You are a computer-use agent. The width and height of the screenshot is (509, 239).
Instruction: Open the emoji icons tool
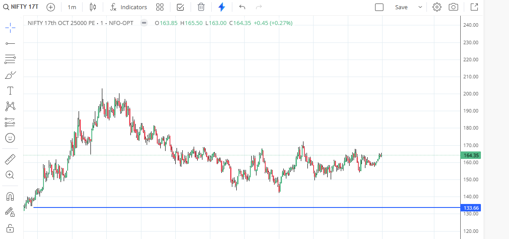click(x=10, y=138)
